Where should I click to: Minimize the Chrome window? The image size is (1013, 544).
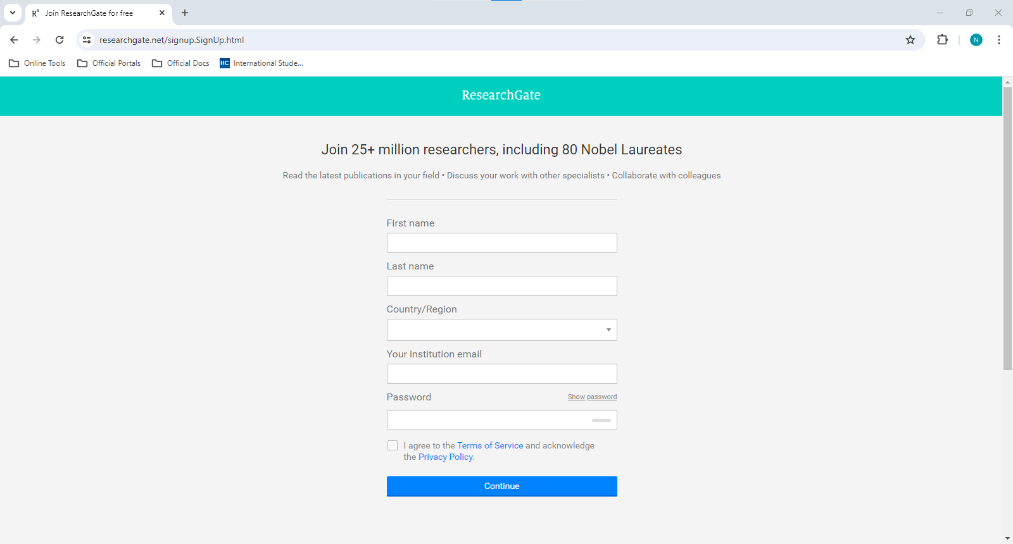click(940, 13)
